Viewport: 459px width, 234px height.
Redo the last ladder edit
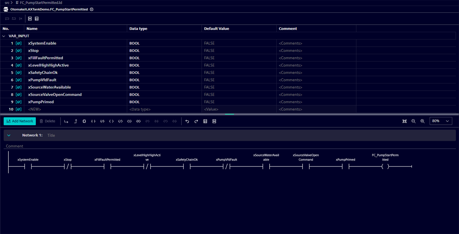pyautogui.click(x=196, y=121)
